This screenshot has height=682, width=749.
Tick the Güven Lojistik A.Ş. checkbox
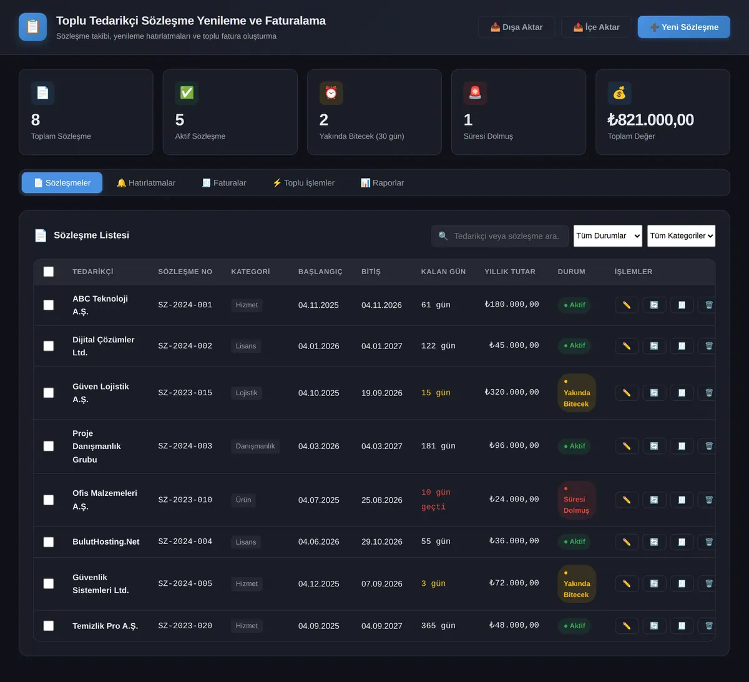pos(49,393)
